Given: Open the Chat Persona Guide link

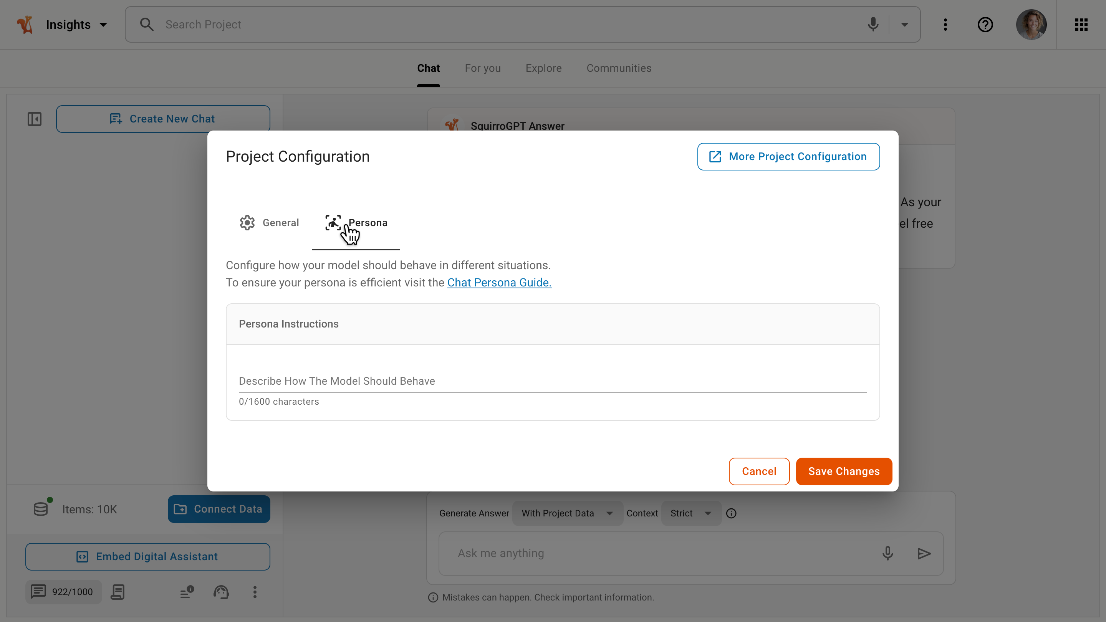Looking at the screenshot, I should coord(499,283).
